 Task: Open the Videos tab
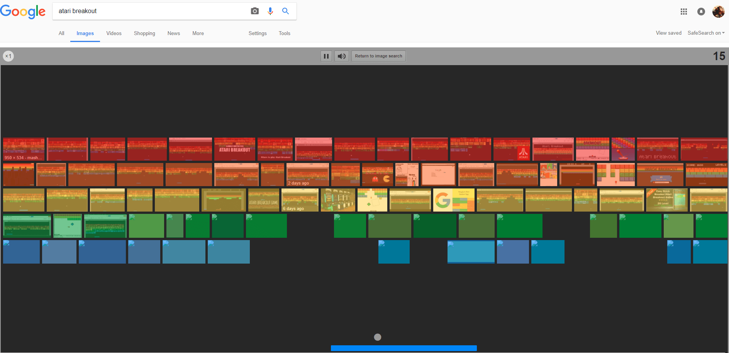[x=114, y=34]
